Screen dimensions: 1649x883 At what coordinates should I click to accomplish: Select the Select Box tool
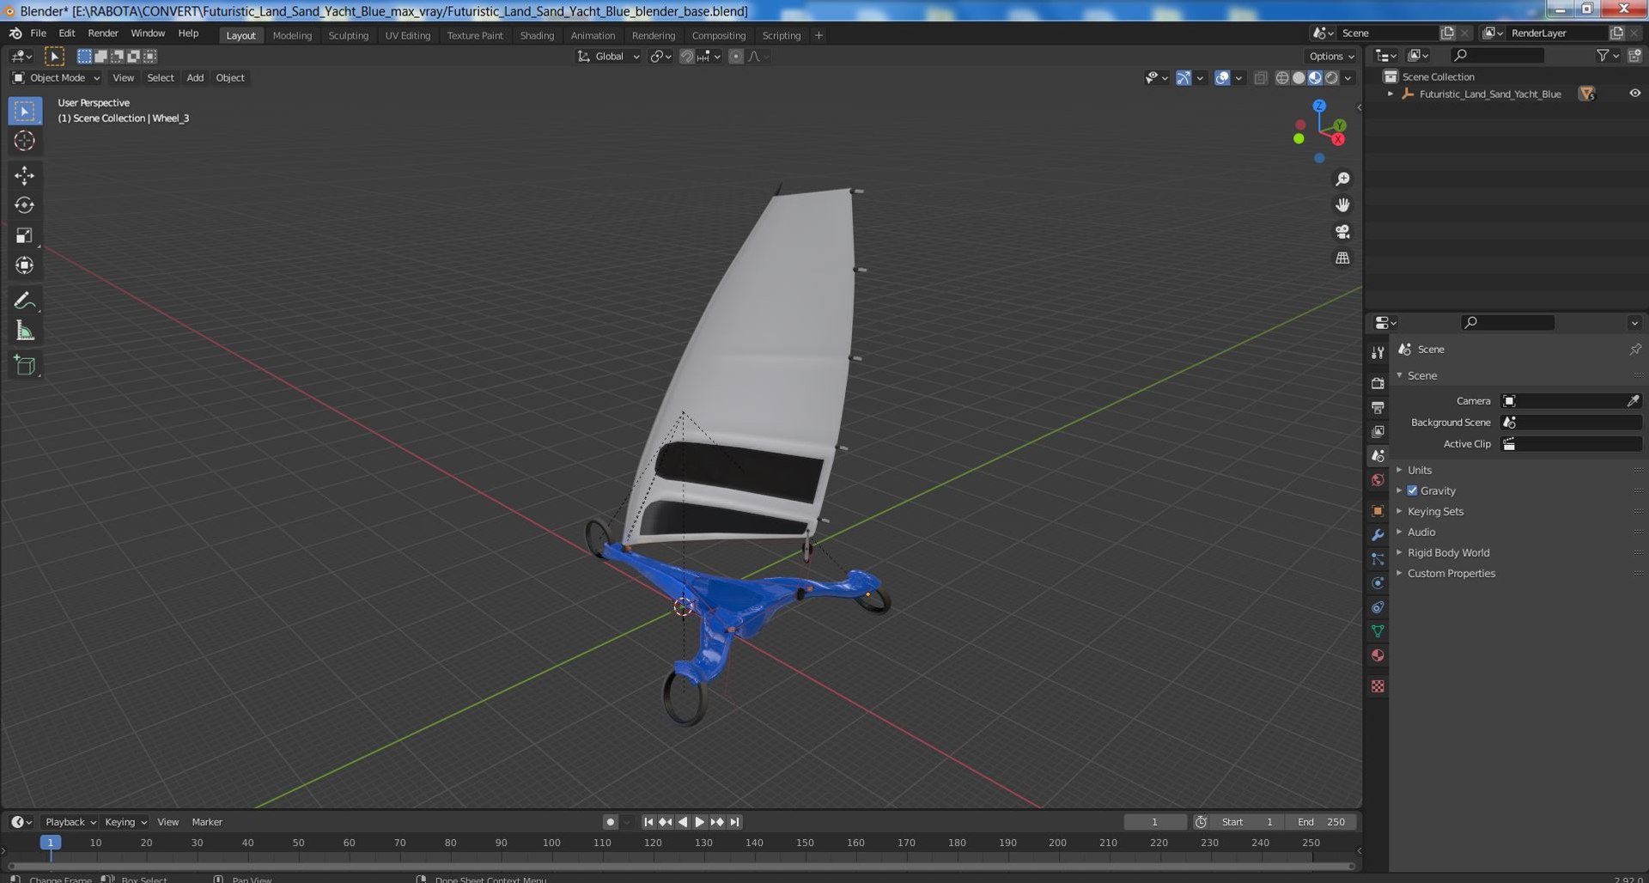click(x=25, y=111)
